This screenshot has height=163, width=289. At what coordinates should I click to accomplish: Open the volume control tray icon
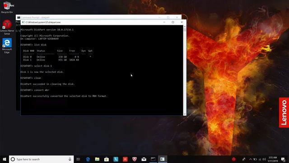tap(264, 159)
